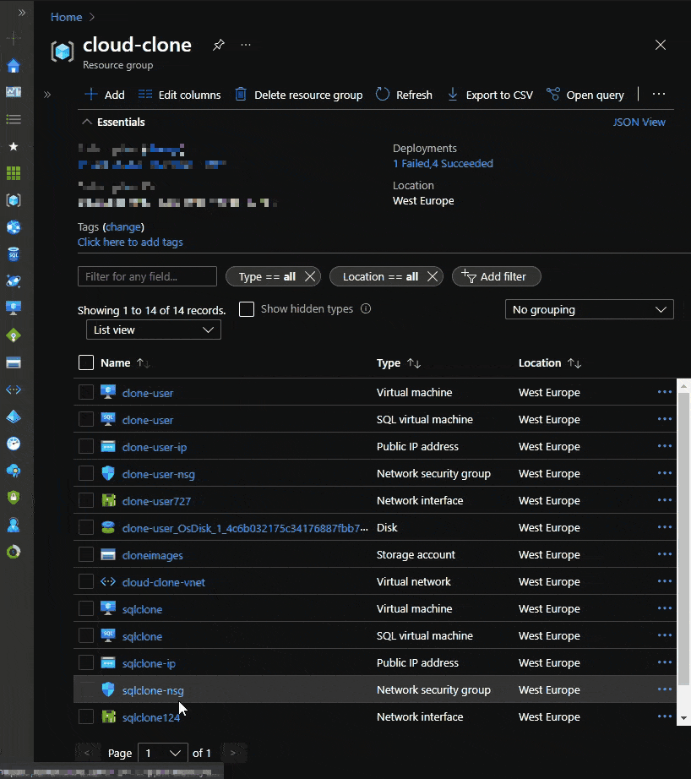Remove the Location == all filter
691x779 pixels.
point(433,277)
